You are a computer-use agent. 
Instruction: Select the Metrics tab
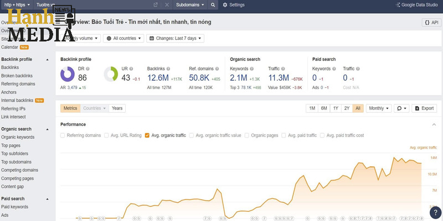(70, 108)
